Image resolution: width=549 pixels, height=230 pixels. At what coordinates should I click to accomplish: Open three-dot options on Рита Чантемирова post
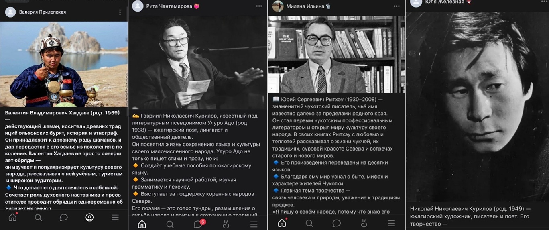click(x=259, y=6)
